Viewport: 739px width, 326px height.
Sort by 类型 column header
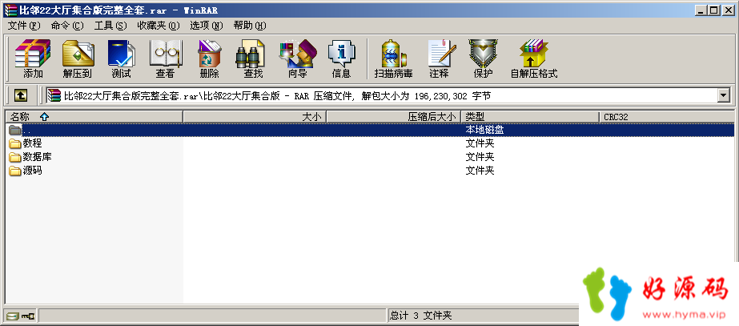530,116
